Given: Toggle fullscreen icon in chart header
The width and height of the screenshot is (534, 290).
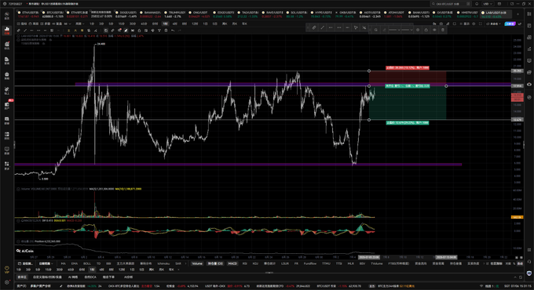Looking at the screenshot, I should coord(481,24).
